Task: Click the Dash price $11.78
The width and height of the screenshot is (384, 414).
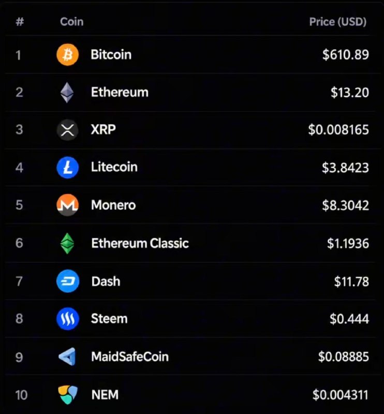Action: click(x=351, y=282)
